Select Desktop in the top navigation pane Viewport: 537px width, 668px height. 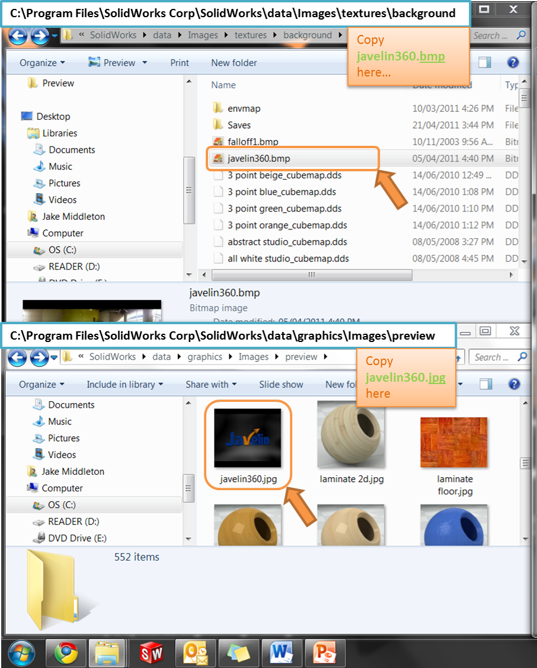[46, 116]
